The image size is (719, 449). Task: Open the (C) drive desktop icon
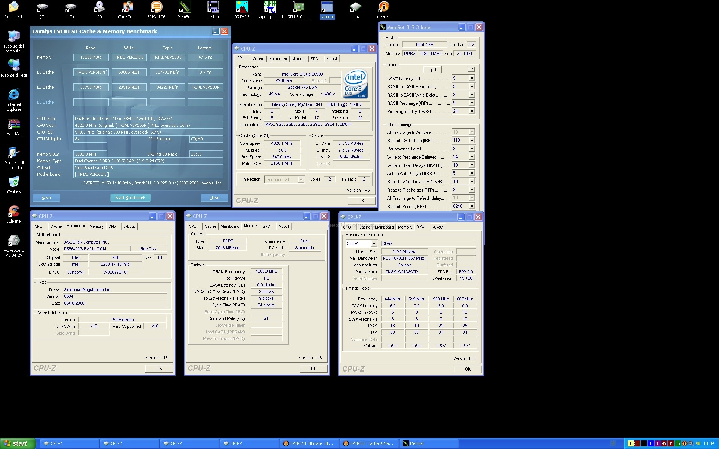42,10
